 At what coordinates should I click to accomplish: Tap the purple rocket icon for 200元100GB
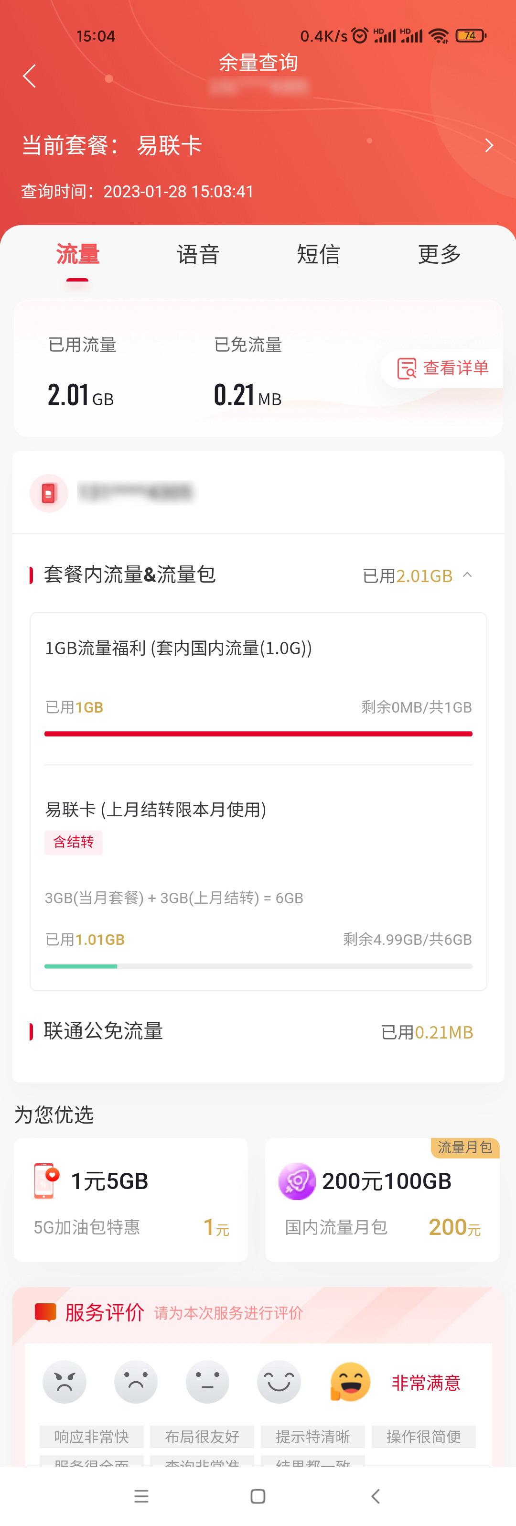(297, 1181)
